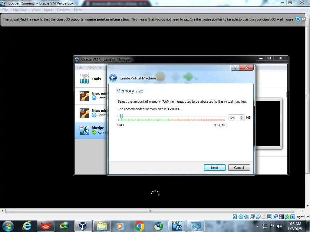Screen dimensions: 310x232
Task: Click Next in Create Virtual Machine wizard
Action: click(215, 167)
